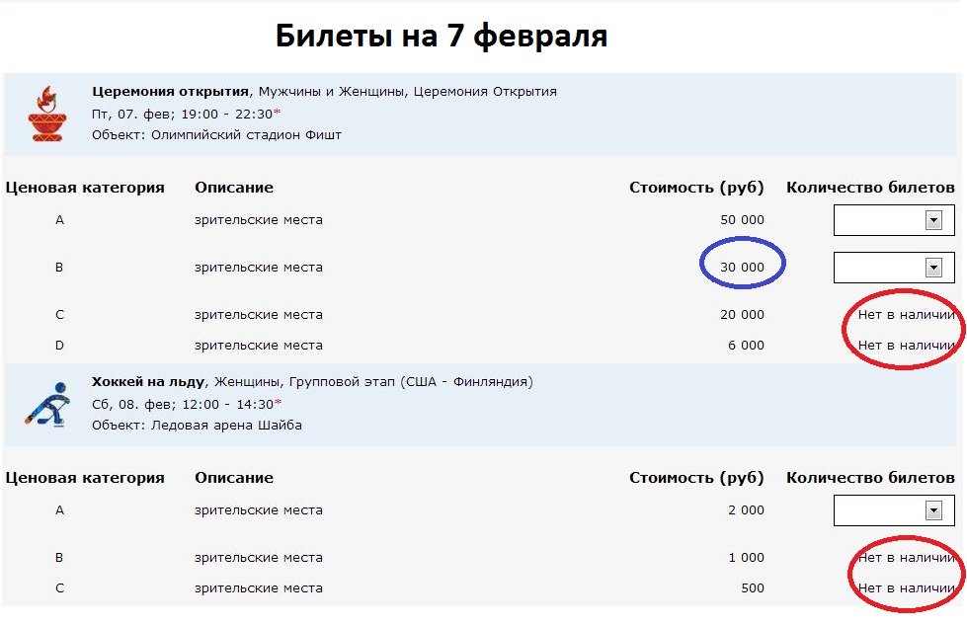This screenshot has width=967, height=625.
Task: Select the 2 000 hockey price value
Action: [746, 510]
